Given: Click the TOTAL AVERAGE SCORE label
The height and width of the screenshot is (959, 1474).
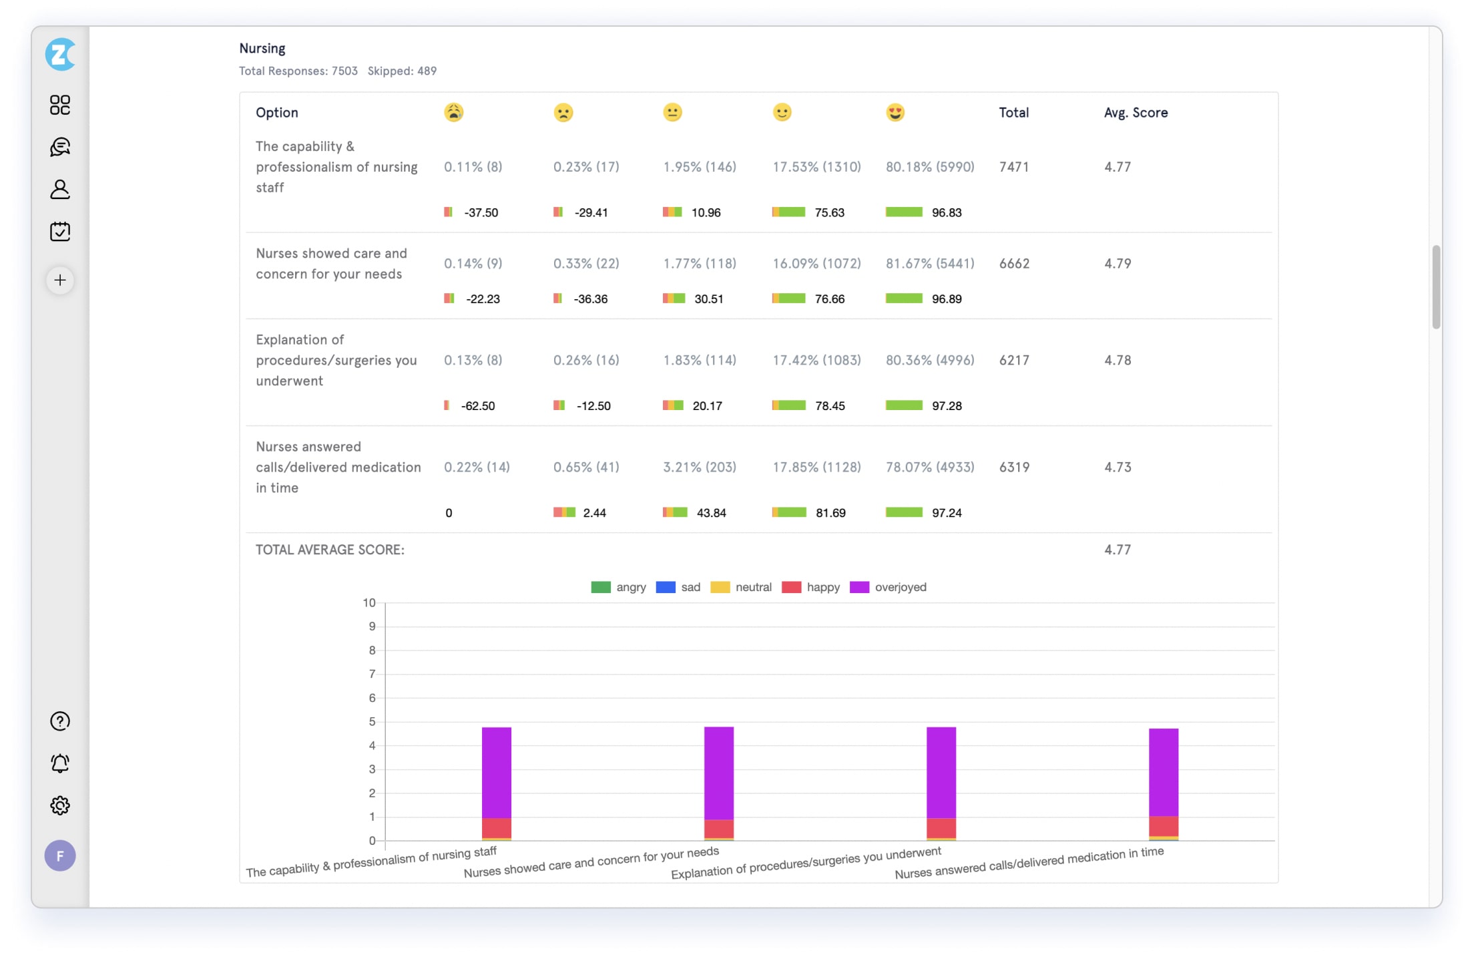Looking at the screenshot, I should [330, 550].
